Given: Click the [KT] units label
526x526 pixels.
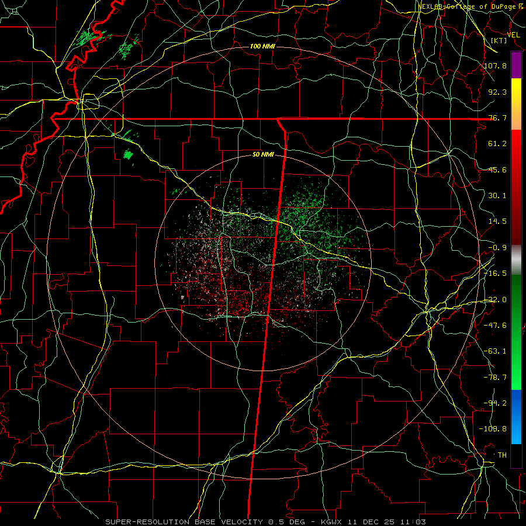Looking at the screenshot, I should pyautogui.click(x=499, y=40).
